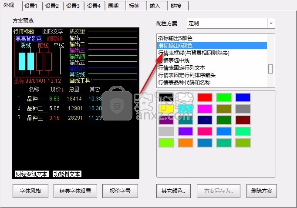Click 行情标题 in the preview
297x208 pixels.
tap(24, 31)
